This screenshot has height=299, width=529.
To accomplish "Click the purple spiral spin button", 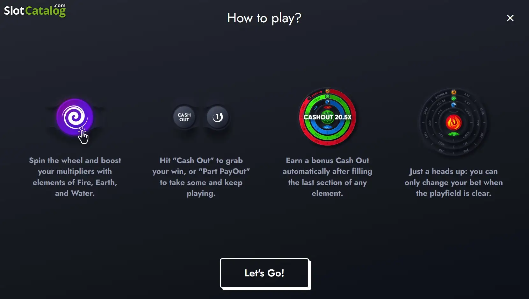I will 75,117.
